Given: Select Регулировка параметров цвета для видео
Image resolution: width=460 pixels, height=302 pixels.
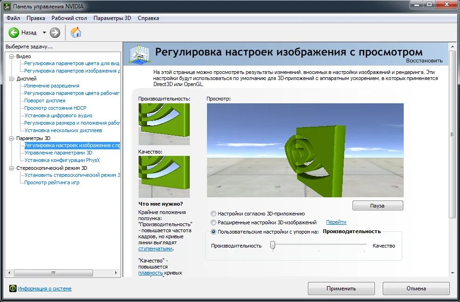Looking at the screenshot, I should tap(72, 63).
